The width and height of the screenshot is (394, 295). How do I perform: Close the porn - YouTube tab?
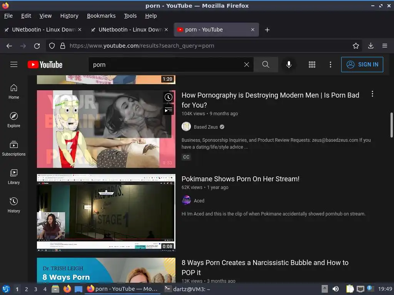click(252, 30)
